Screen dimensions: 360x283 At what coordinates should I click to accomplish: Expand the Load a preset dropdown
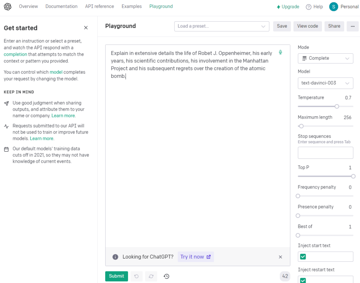click(x=222, y=26)
